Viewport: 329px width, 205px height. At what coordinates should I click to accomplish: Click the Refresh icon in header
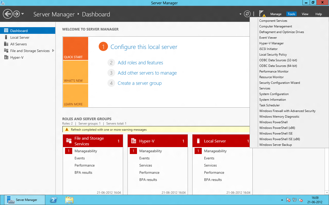click(247, 14)
